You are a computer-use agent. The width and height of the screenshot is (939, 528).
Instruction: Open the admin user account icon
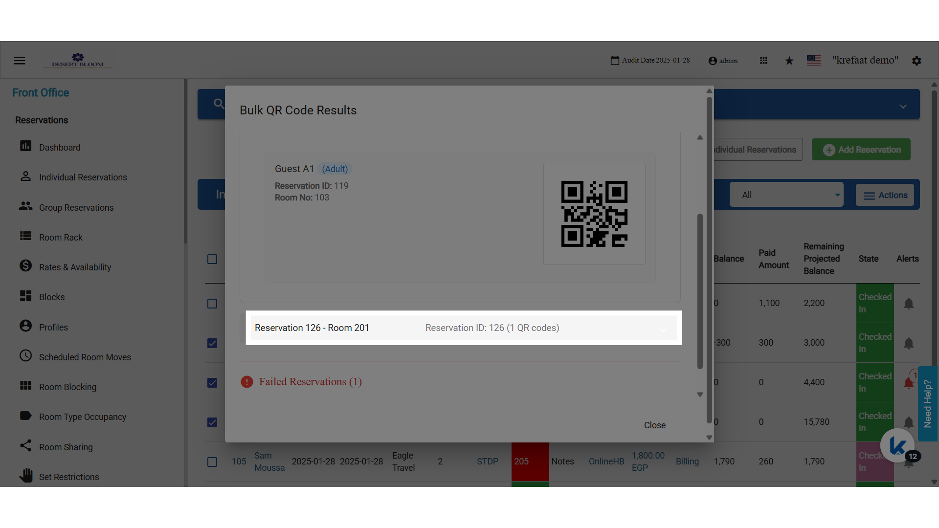click(713, 61)
